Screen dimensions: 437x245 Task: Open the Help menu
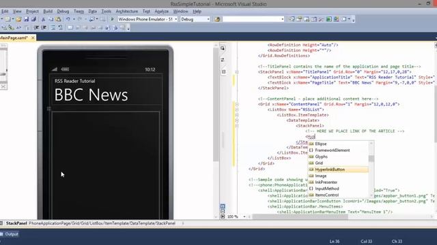click(197, 12)
